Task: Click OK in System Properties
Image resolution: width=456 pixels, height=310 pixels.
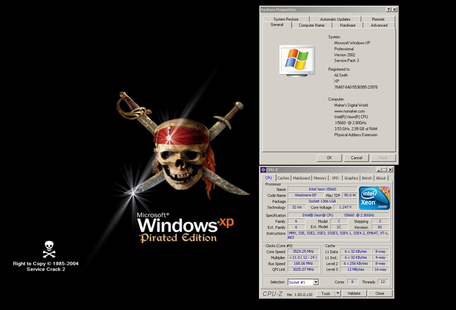Action: pyautogui.click(x=329, y=158)
